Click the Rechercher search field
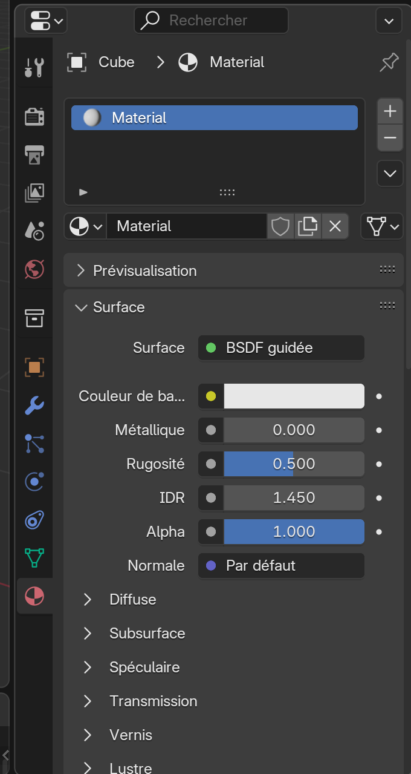Image resolution: width=411 pixels, height=774 pixels. (x=211, y=21)
